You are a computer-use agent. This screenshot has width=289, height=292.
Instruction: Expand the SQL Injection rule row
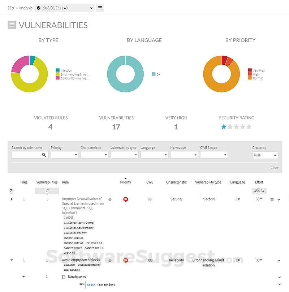pyautogui.click(x=11, y=199)
